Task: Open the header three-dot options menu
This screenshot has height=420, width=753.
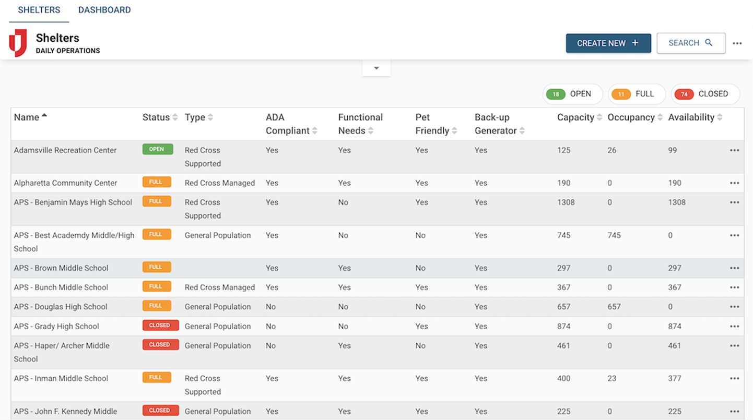Action: click(x=737, y=43)
